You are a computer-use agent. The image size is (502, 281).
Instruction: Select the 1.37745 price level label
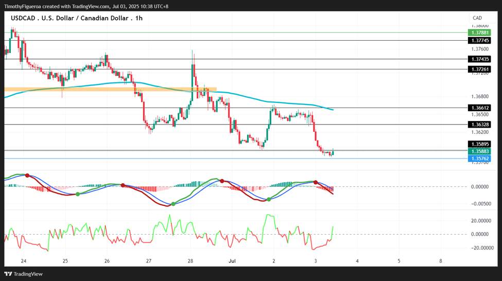coord(479,40)
